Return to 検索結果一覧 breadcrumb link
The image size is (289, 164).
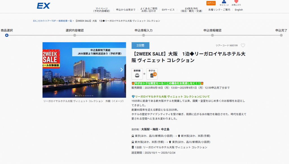point(65,21)
